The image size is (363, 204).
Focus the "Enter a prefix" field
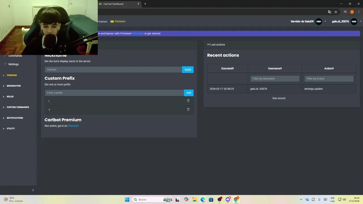coord(114,93)
